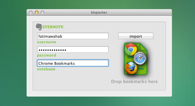Click the Evernote elephant logo icon
Screen dimensions: 195x106
pyautogui.click(x=39, y=27)
